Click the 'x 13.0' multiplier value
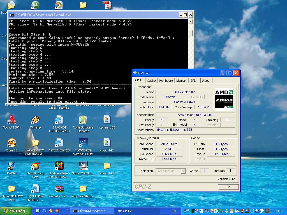Image resolution: width=287 pixels, height=215 pixels. 169,149
